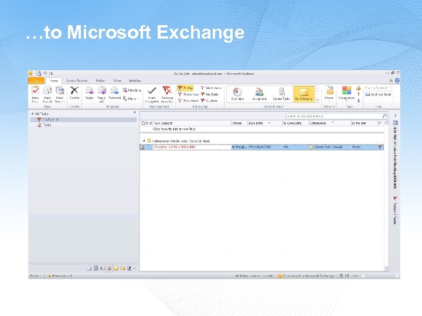
Task: Expand the To-Do Bar with the arrow
Action: (x=395, y=115)
